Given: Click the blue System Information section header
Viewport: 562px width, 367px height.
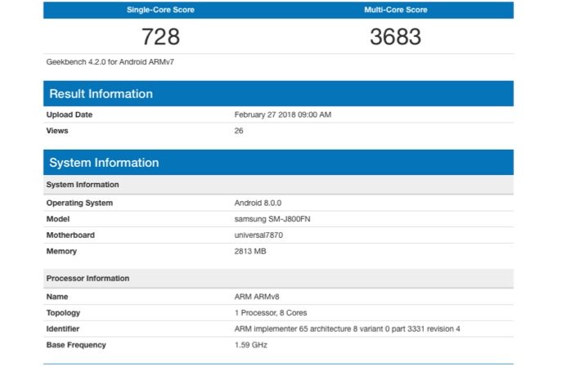Looking at the screenshot, I should click(278, 162).
